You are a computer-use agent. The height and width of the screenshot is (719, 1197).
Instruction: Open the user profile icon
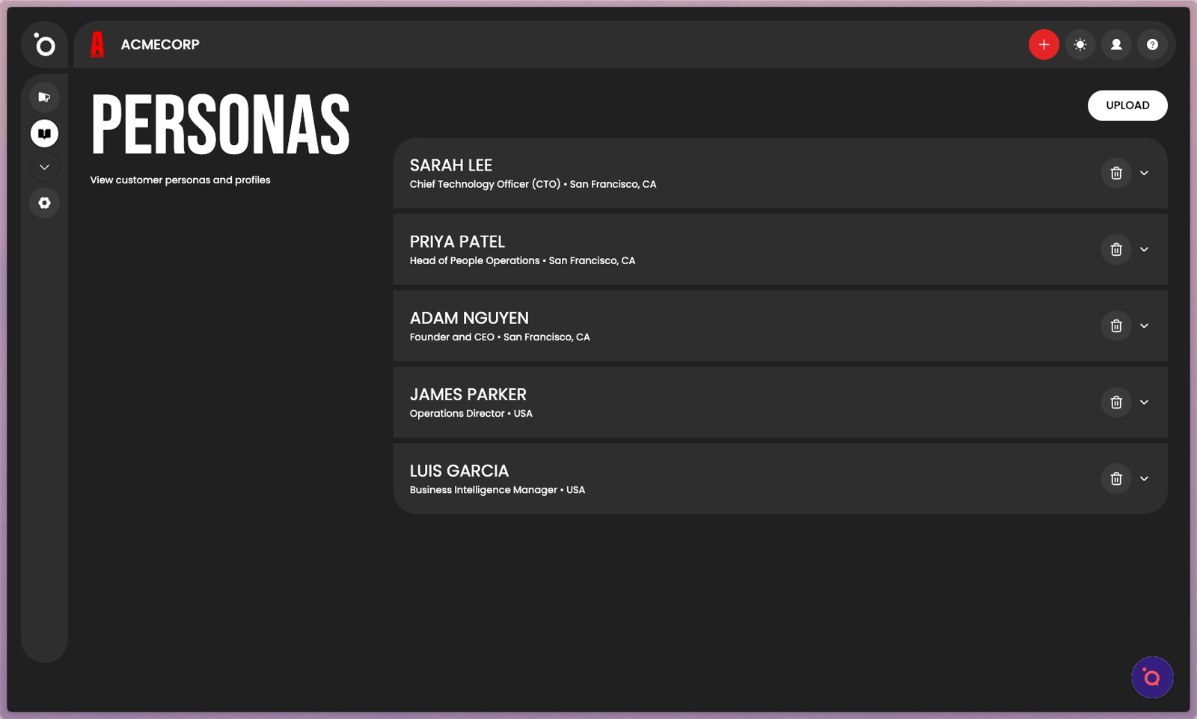tap(1115, 45)
